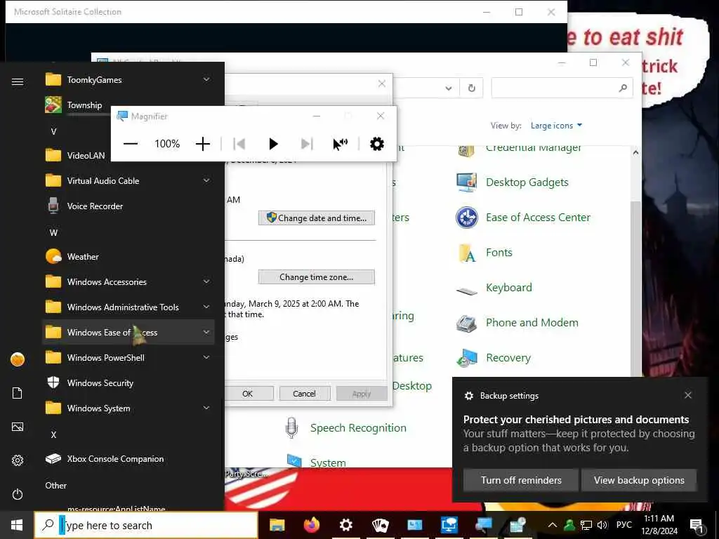Screen dimensions: 719x539
Task: Click Windows Start button
Action: pos(17,525)
